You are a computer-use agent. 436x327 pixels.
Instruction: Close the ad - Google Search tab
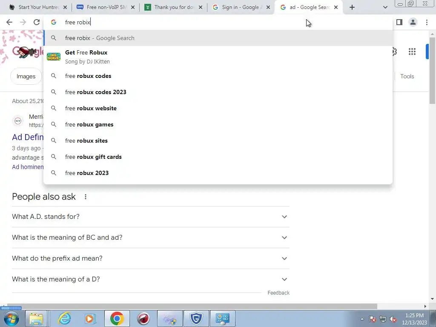click(x=336, y=7)
